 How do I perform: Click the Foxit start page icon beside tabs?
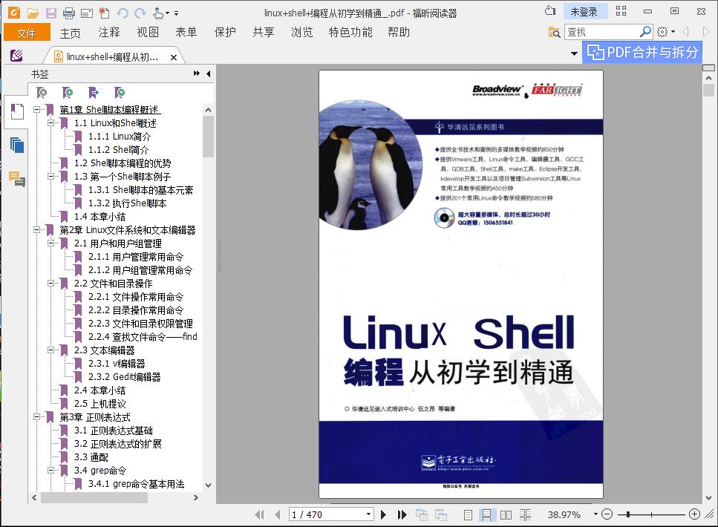pos(16,56)
